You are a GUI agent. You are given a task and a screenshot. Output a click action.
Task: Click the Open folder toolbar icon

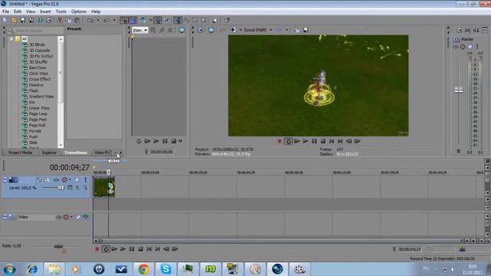click(x=14, y=21)
